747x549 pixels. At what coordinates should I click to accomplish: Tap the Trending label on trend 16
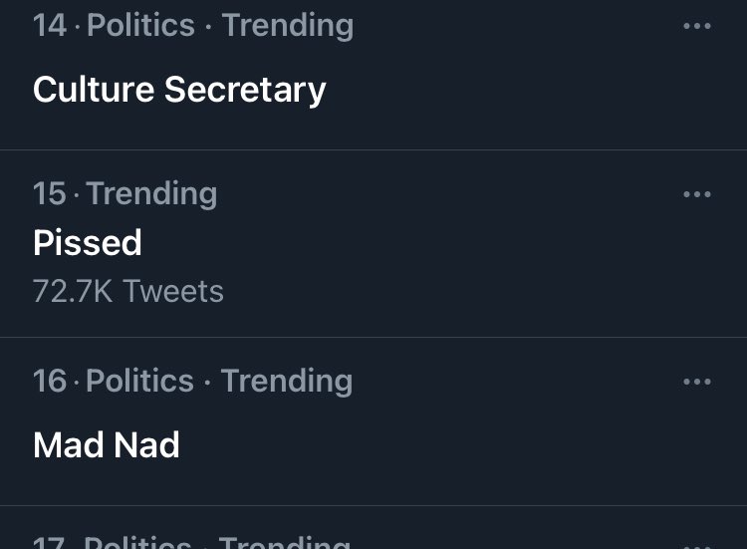[287, 382]
